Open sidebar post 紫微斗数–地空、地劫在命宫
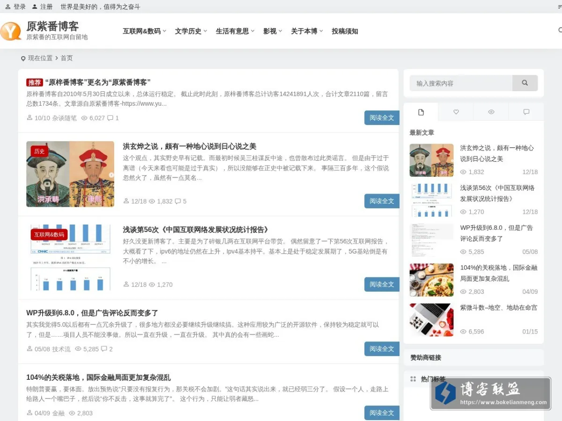Image resolution: width=562 pixels, height=421 pixels. [499, 307]
